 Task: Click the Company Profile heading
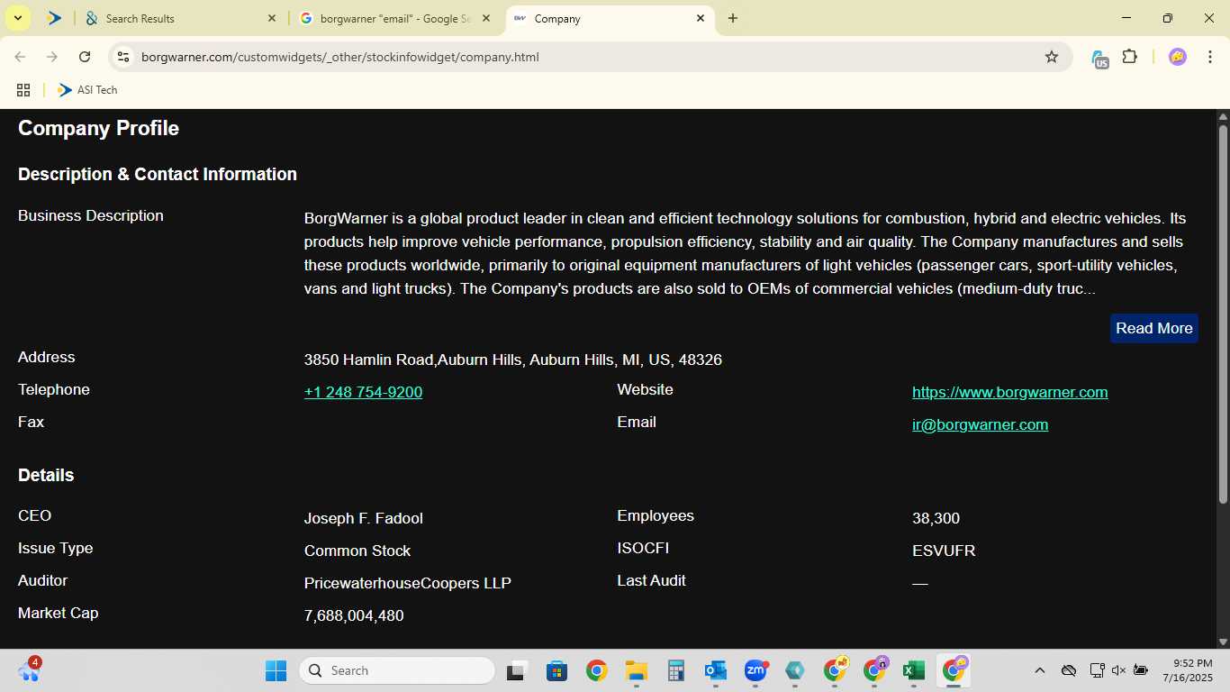point(98,128)
